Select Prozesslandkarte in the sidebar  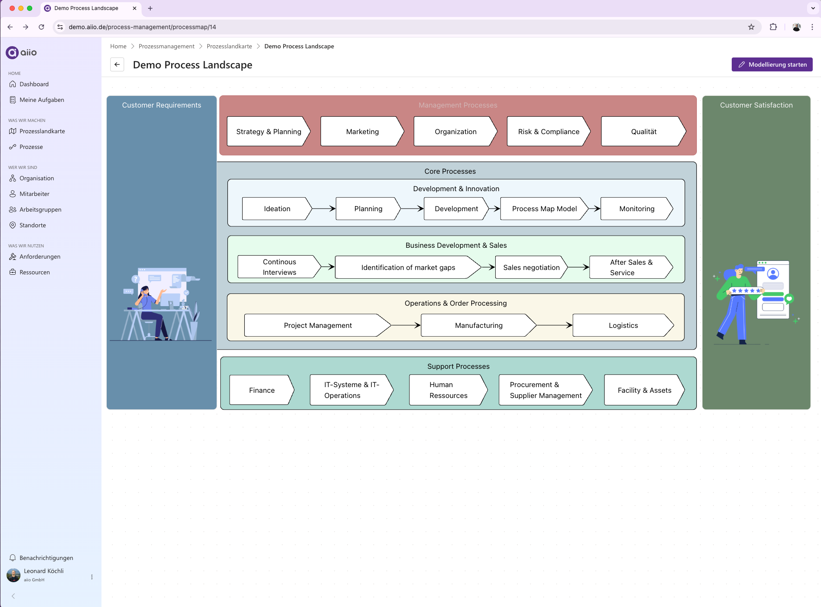point(42,131)
